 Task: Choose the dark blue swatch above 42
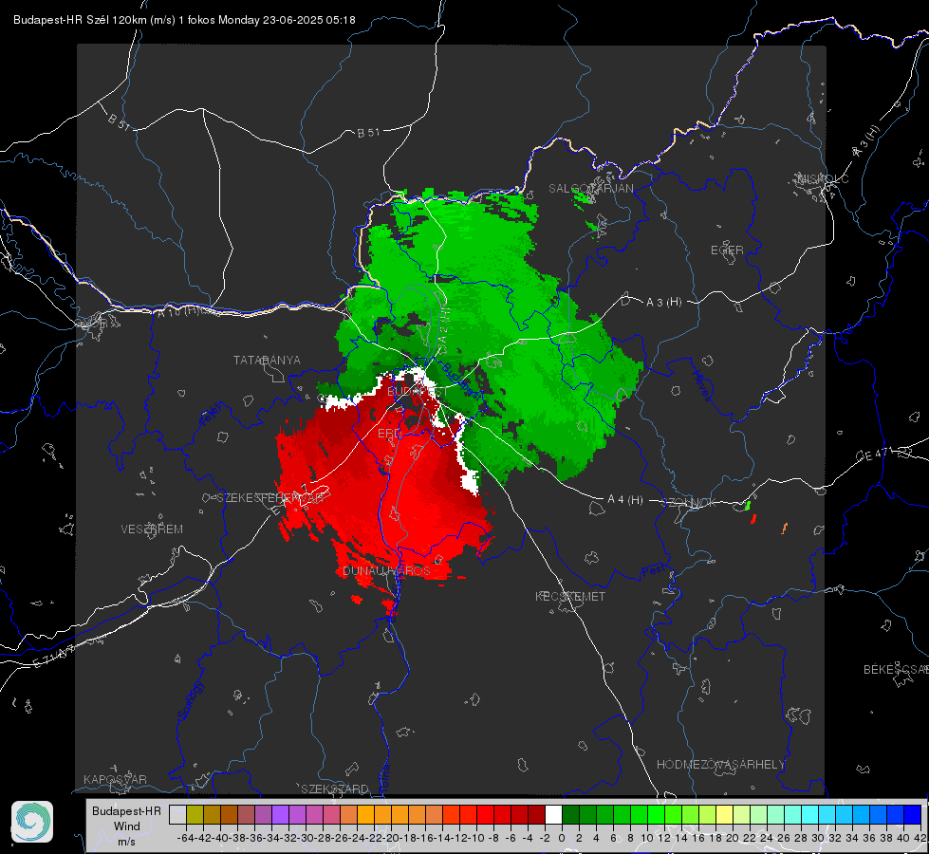913,814
